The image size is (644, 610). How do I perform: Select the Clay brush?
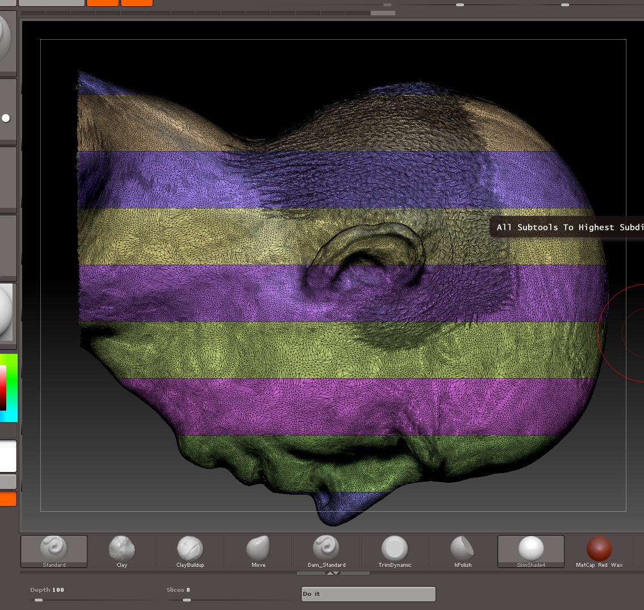tap(122, 551)
